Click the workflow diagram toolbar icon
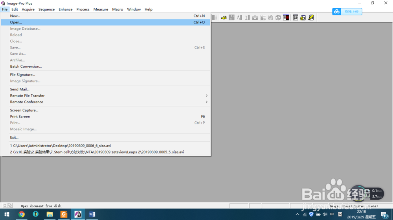The width and height of the screenshot is (393, 220). (296, 18)
